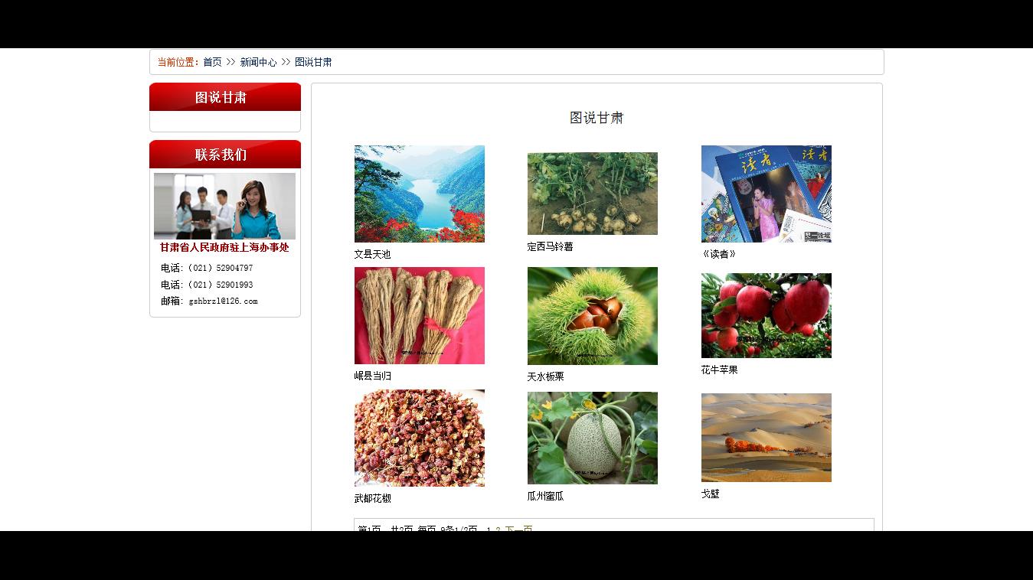Select the red 联系我们 sidebar header
The width and height of the screenshot is (1033, 580).
[x=225, y=155]
